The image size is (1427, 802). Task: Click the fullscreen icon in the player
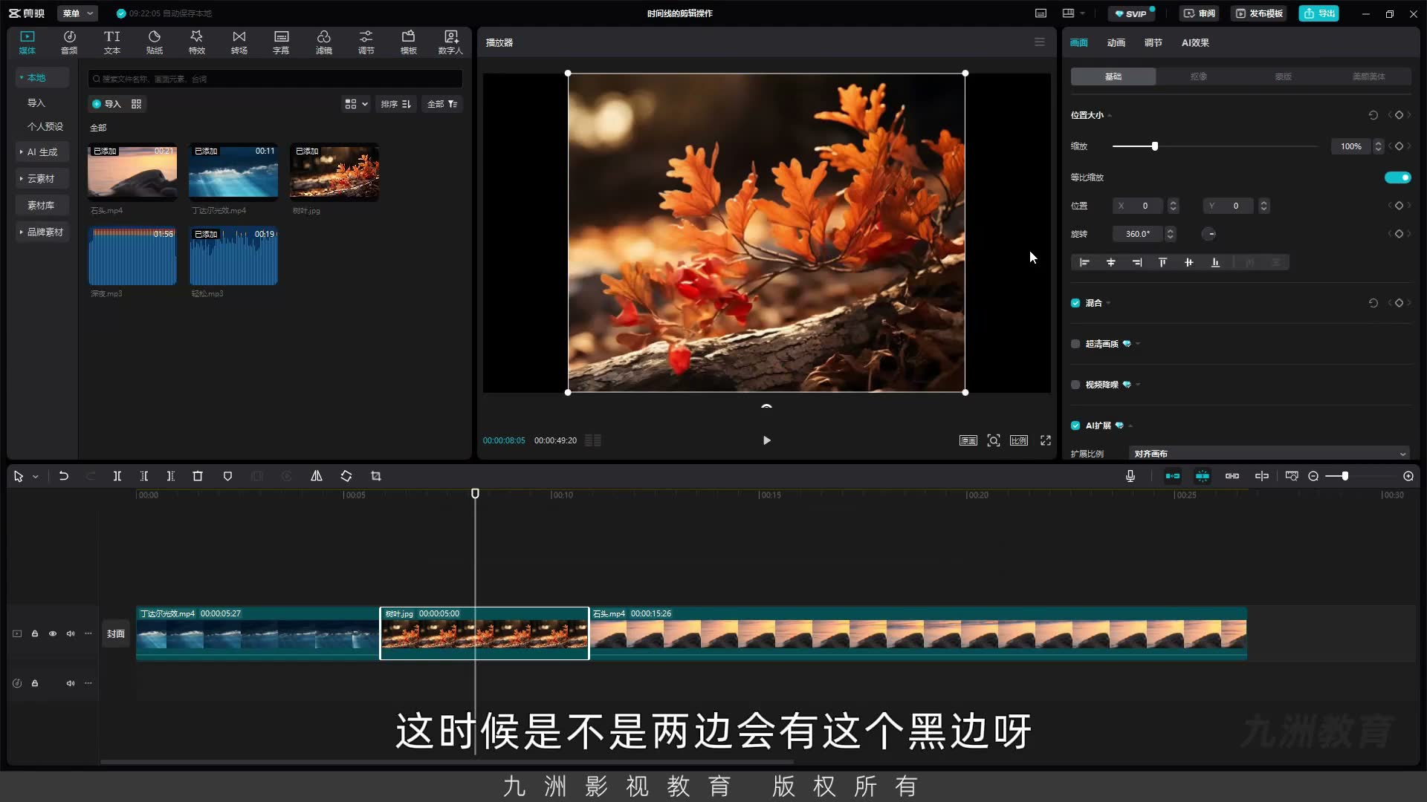1046,440
